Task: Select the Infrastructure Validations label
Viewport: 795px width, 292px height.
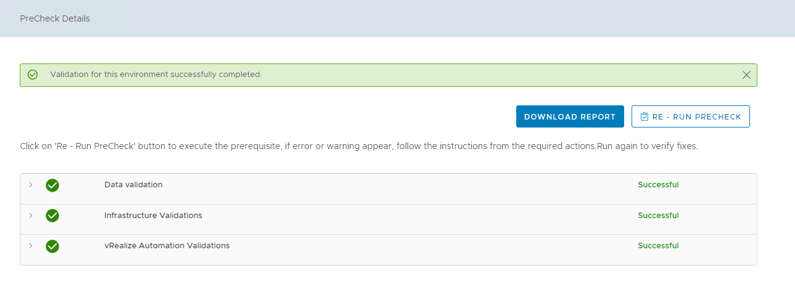Action: pos(153,216)
